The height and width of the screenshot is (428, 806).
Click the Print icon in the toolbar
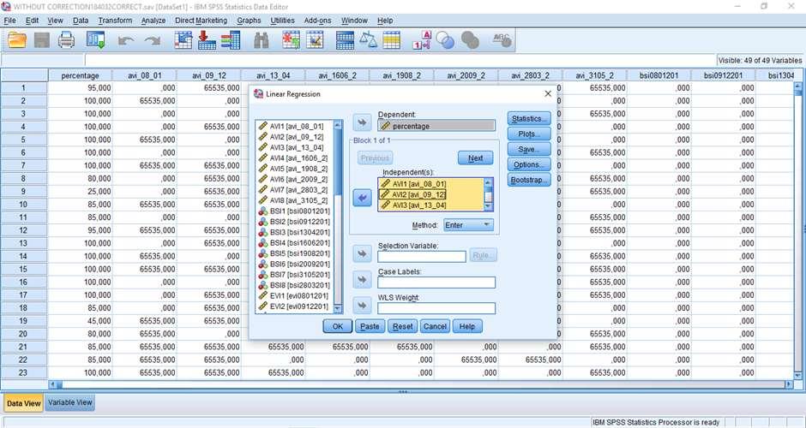click(x=66, y=40)
